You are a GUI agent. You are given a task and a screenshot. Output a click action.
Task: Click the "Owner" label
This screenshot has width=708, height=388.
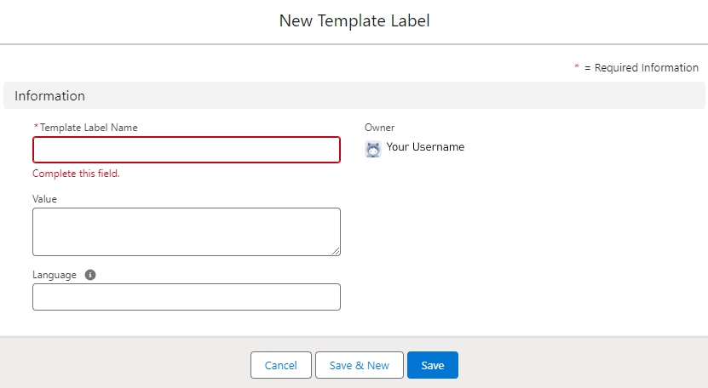(x=380, y=128)
